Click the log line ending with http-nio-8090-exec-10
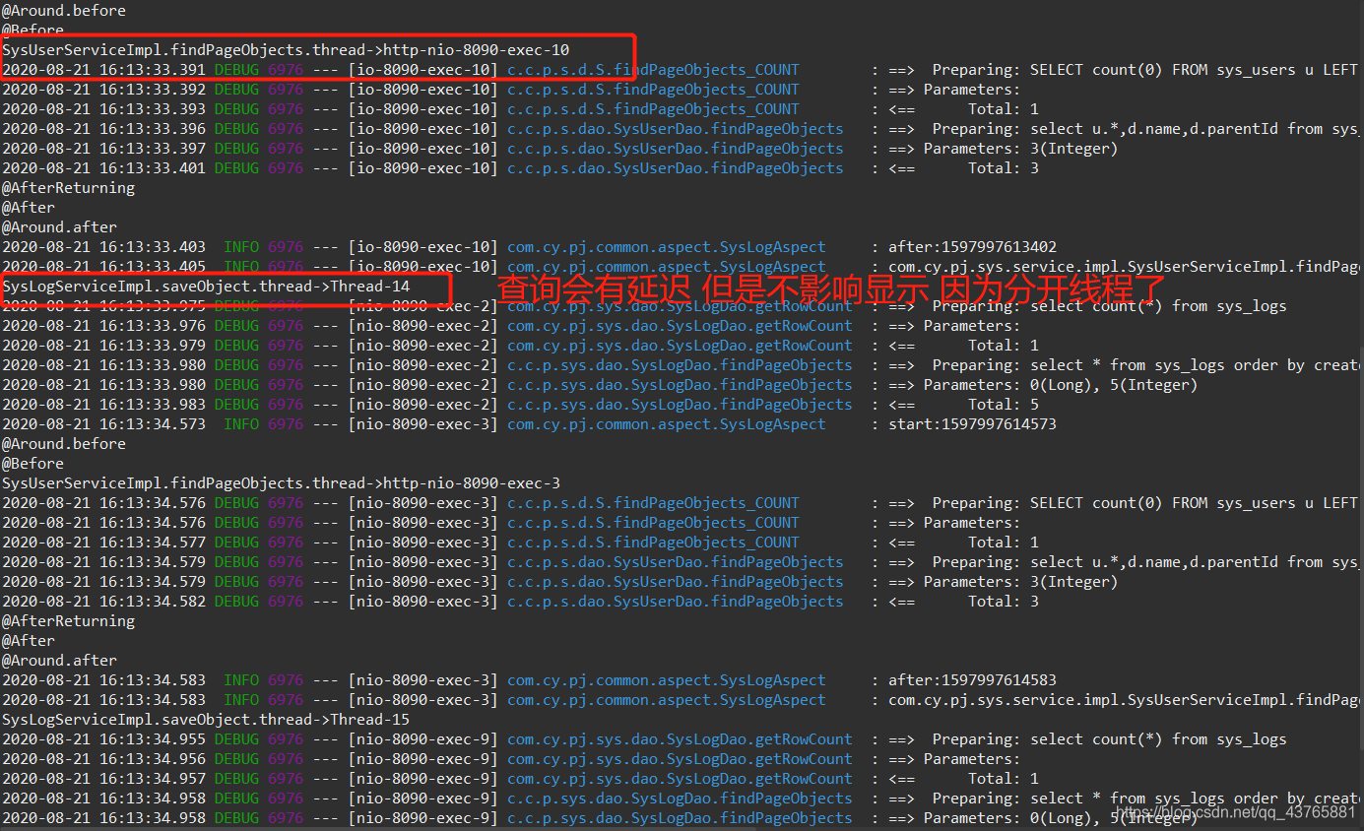Image resolution: width=1364 pixels, height=831 pixels. coord(286,50)
